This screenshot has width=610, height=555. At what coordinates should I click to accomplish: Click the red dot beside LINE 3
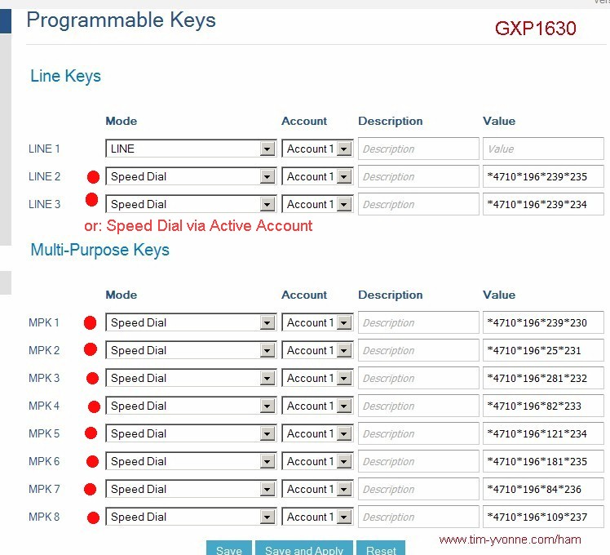[x=91, y=200]
